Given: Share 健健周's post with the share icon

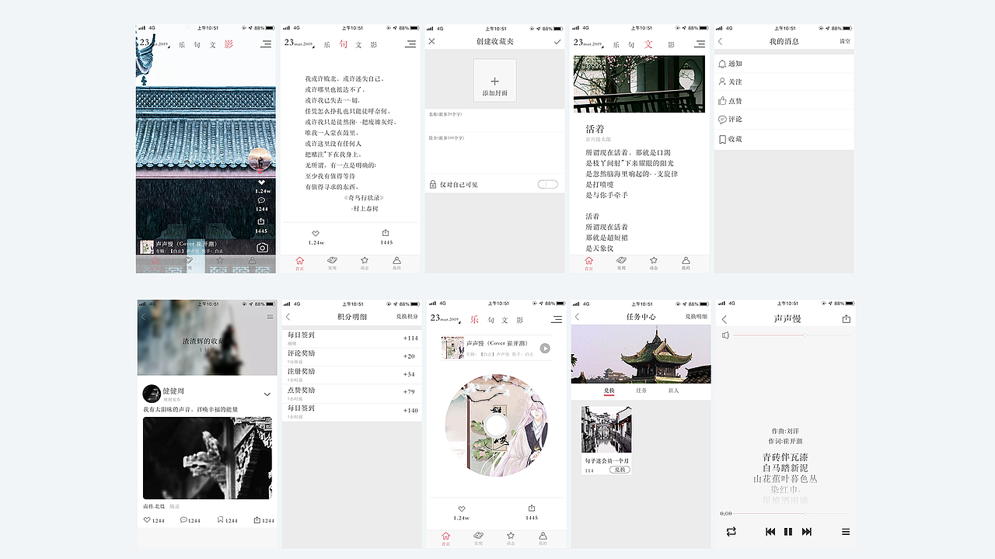Looking at the screenshot, I should [257, 520].
